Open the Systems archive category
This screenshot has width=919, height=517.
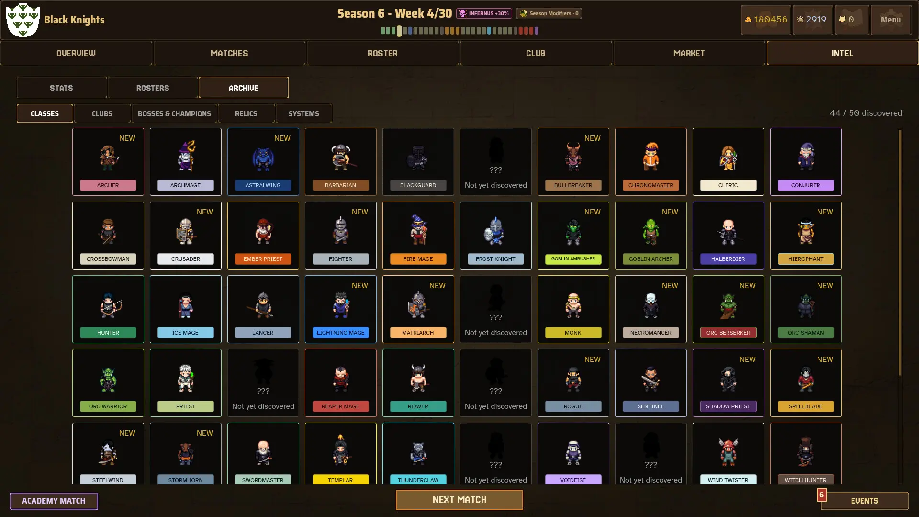[303, 113]
